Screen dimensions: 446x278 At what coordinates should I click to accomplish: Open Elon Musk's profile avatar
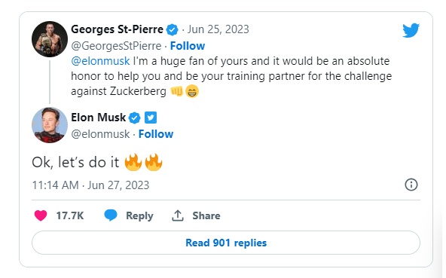[50, 125]
